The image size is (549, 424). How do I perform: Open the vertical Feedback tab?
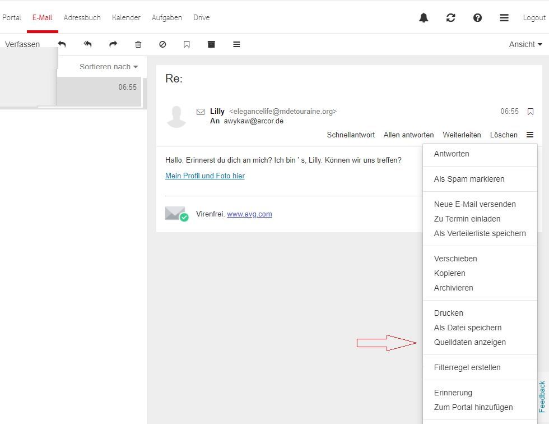542,397
